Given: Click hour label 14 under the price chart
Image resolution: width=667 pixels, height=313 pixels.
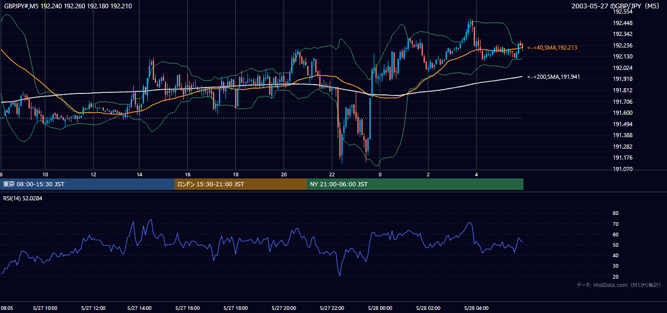Looking at the screenshot, I should 139,174.
